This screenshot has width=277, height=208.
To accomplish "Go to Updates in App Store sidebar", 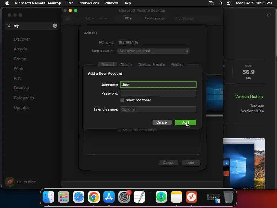I will pyautogui.click(x=22, y=107).
